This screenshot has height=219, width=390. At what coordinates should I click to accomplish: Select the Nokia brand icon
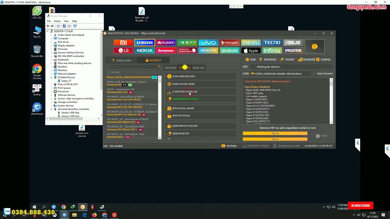tap(144, 50)
